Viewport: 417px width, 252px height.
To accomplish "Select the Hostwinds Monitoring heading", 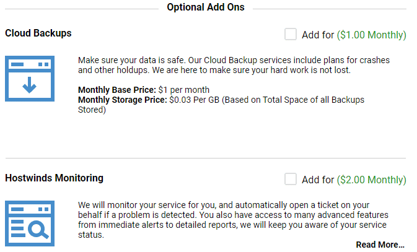I will coord(55,178).
